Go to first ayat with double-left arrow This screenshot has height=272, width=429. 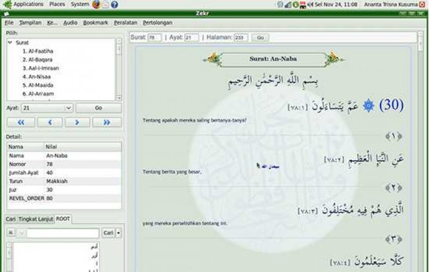(x=21, y=122)
